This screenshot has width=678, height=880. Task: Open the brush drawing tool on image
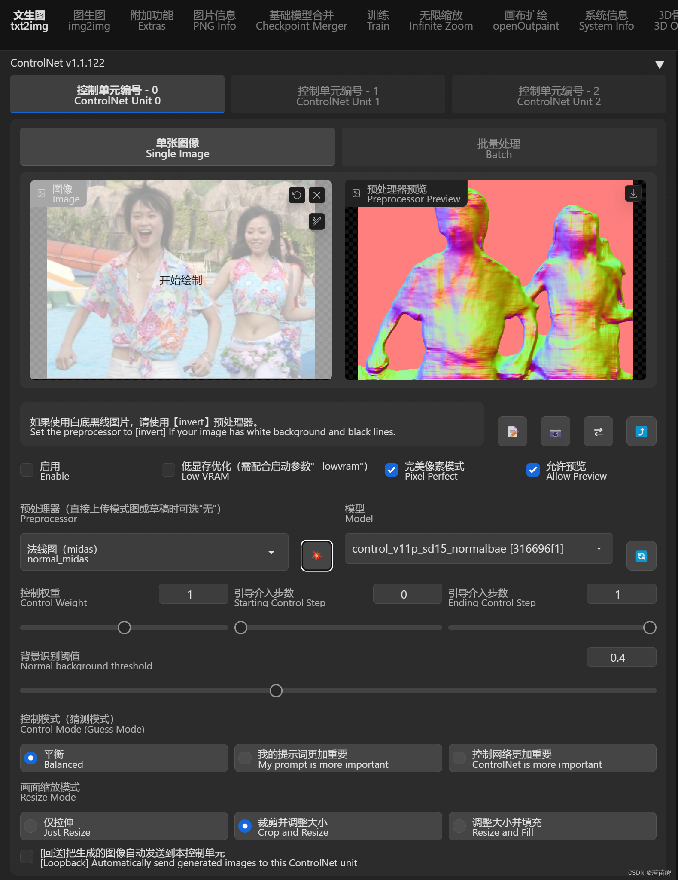(317, 221)
